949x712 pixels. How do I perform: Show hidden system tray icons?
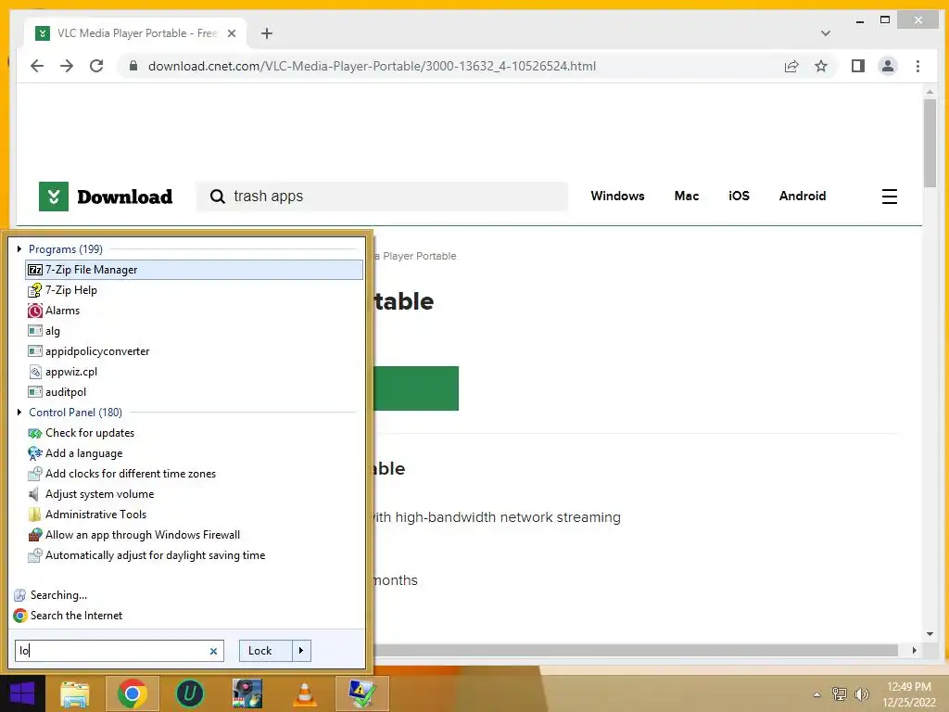[817, 694]
